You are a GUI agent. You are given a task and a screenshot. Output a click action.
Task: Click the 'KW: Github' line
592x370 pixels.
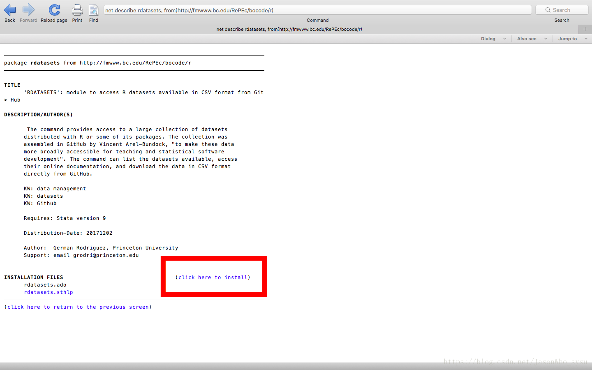click(x=40, y=203)
